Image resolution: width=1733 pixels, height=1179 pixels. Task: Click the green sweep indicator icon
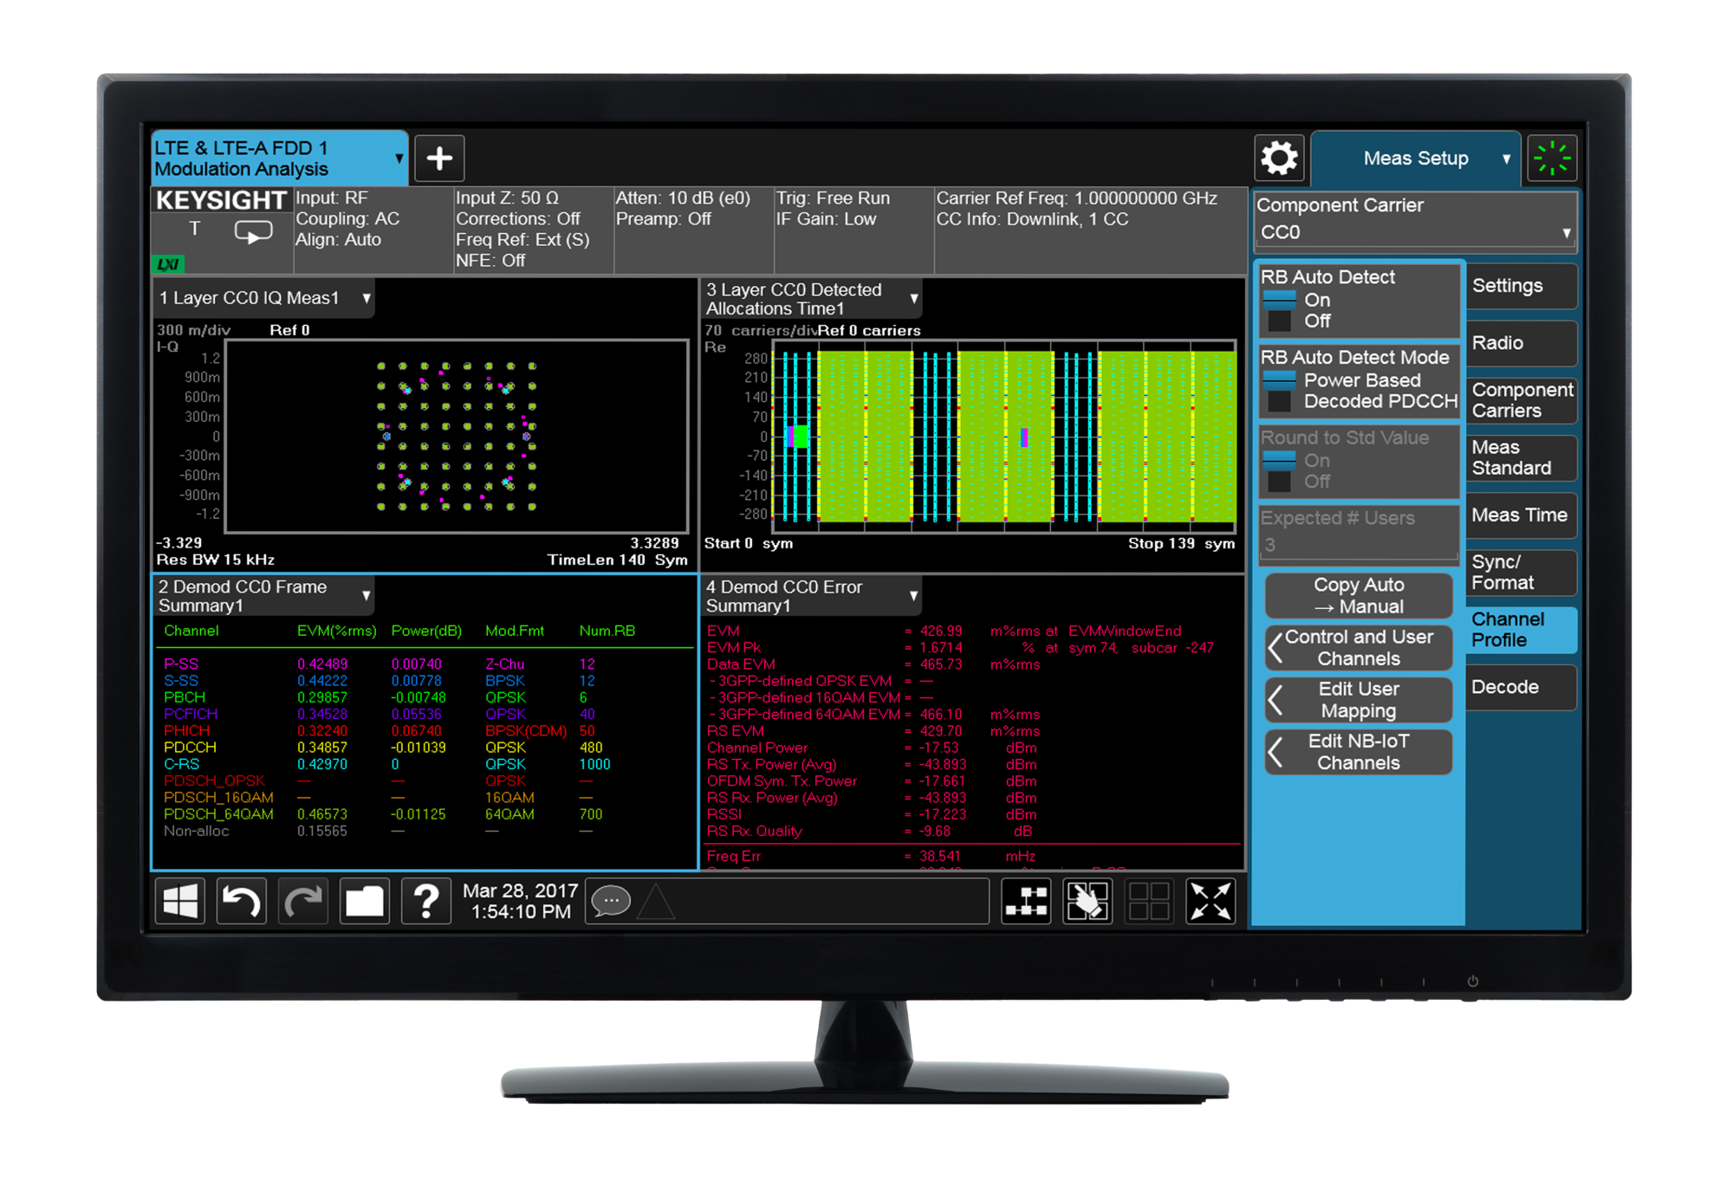pyautogui.click(x=1551, y=159)
